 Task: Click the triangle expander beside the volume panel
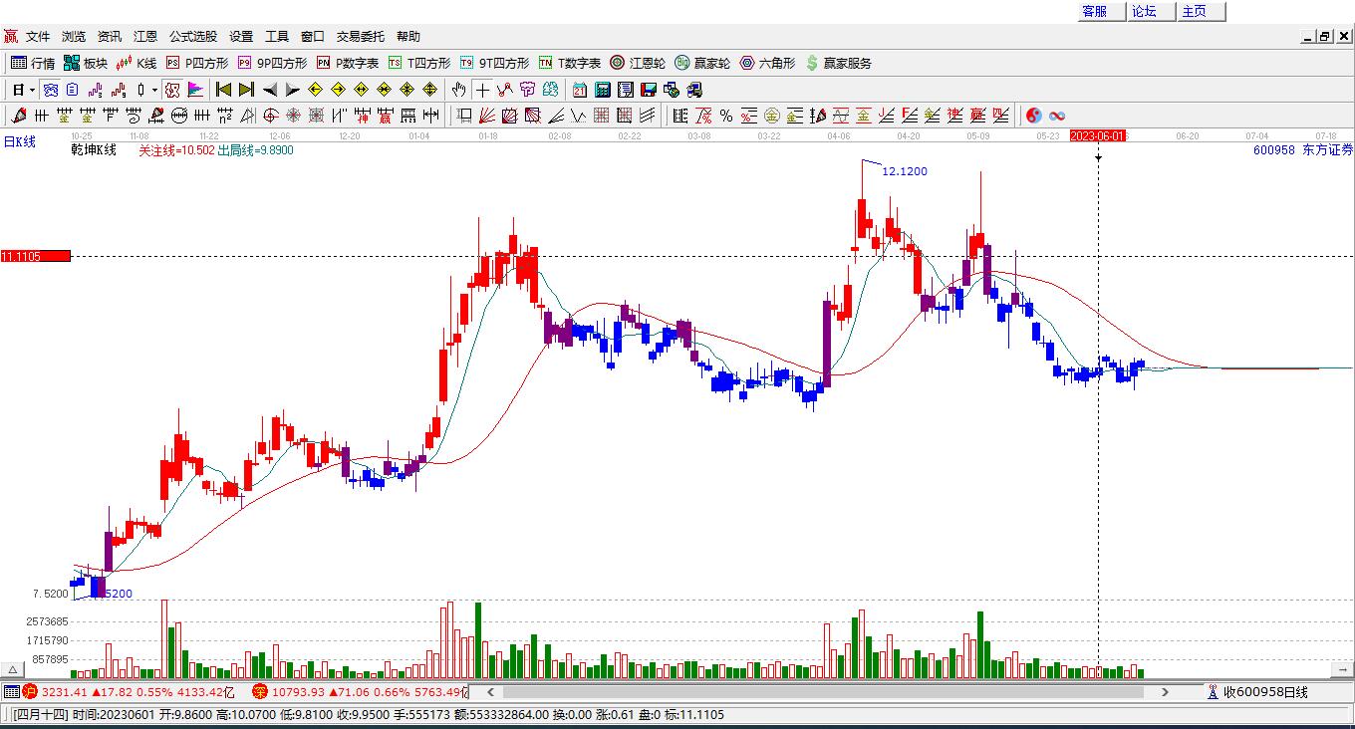[13, 670]
